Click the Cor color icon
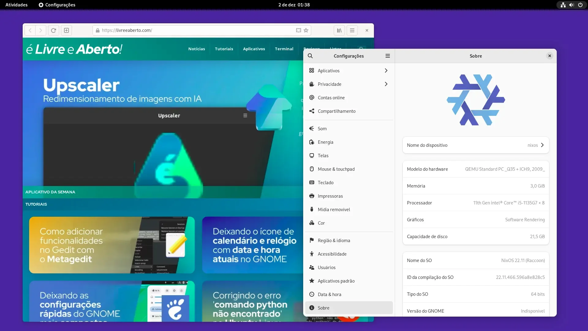Screen dimensions: 588x331 (312, 223)
